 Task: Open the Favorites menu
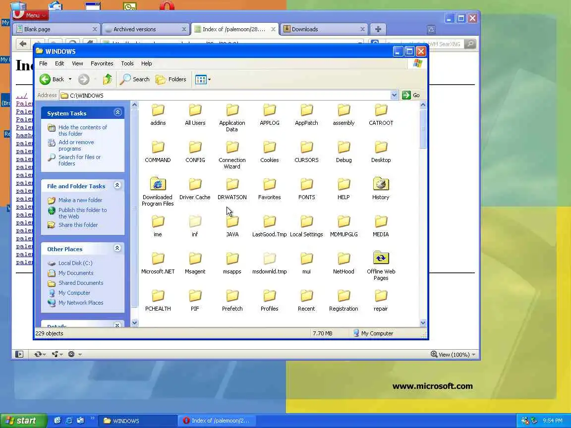click(102, 63)
